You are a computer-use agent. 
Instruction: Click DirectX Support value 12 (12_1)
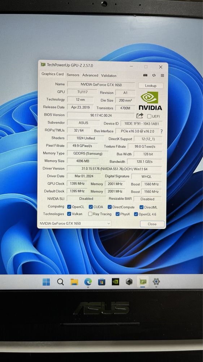[148, 139]
